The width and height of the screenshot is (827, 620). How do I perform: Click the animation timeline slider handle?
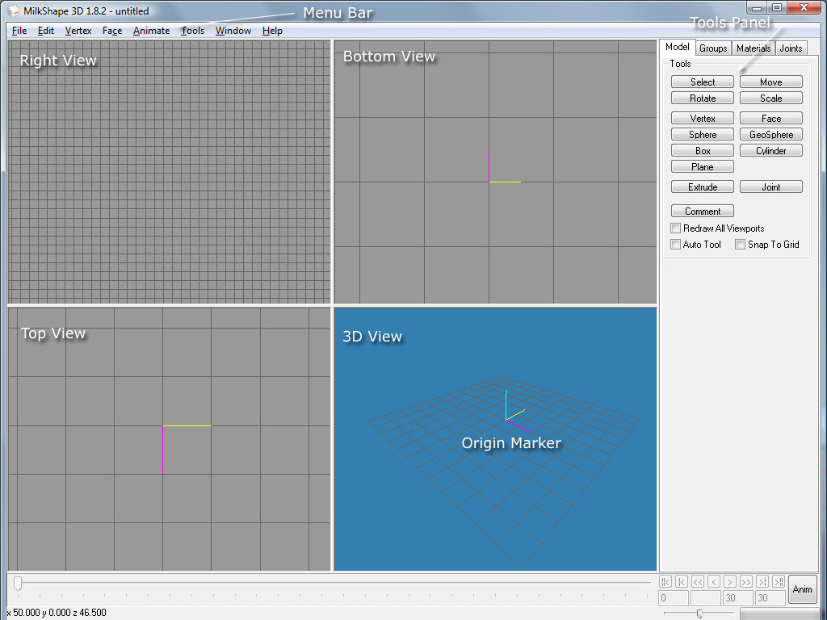(18, 583)
